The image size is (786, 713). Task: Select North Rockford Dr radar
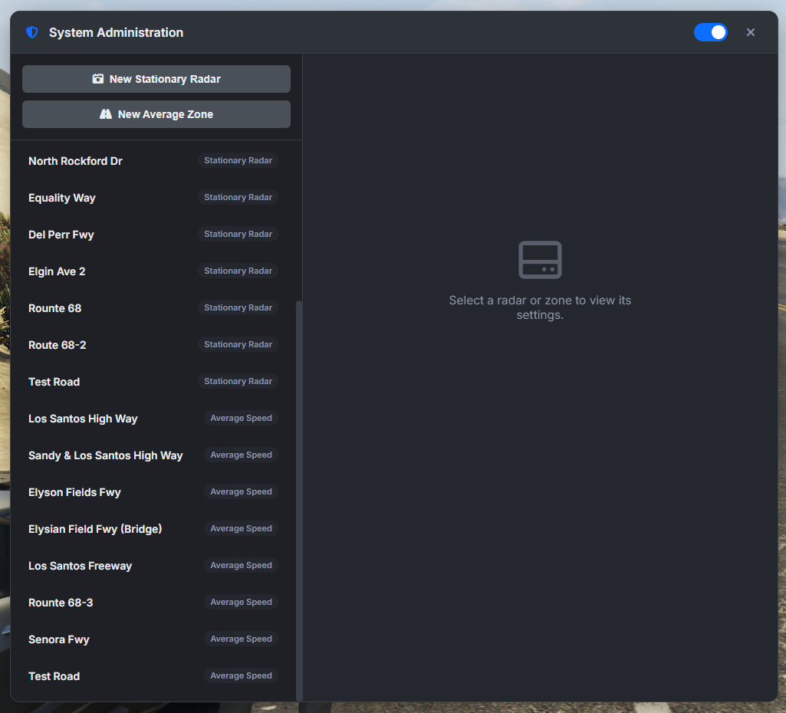pos(153,161)
